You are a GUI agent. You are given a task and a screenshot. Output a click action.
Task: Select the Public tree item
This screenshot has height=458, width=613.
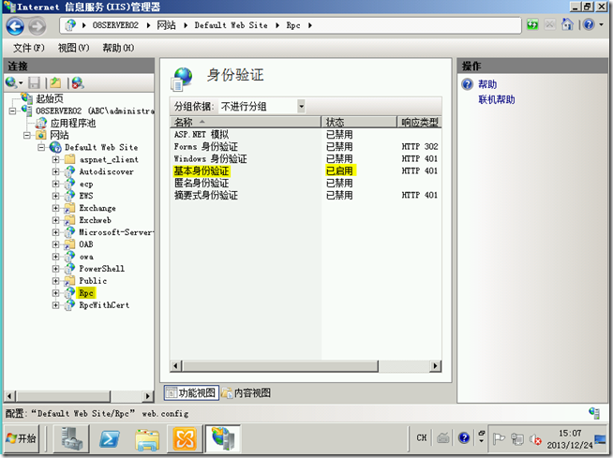[x=93, y=281]
